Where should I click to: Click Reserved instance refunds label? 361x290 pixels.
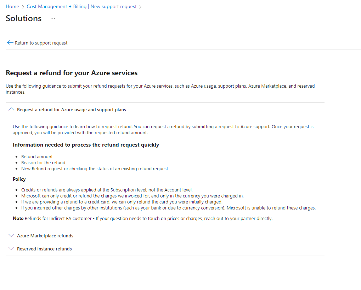44,249
